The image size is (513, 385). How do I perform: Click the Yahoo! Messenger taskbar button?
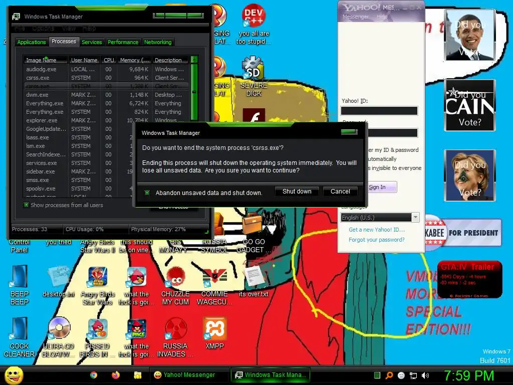pyautogui.click(x=189, y=375)
